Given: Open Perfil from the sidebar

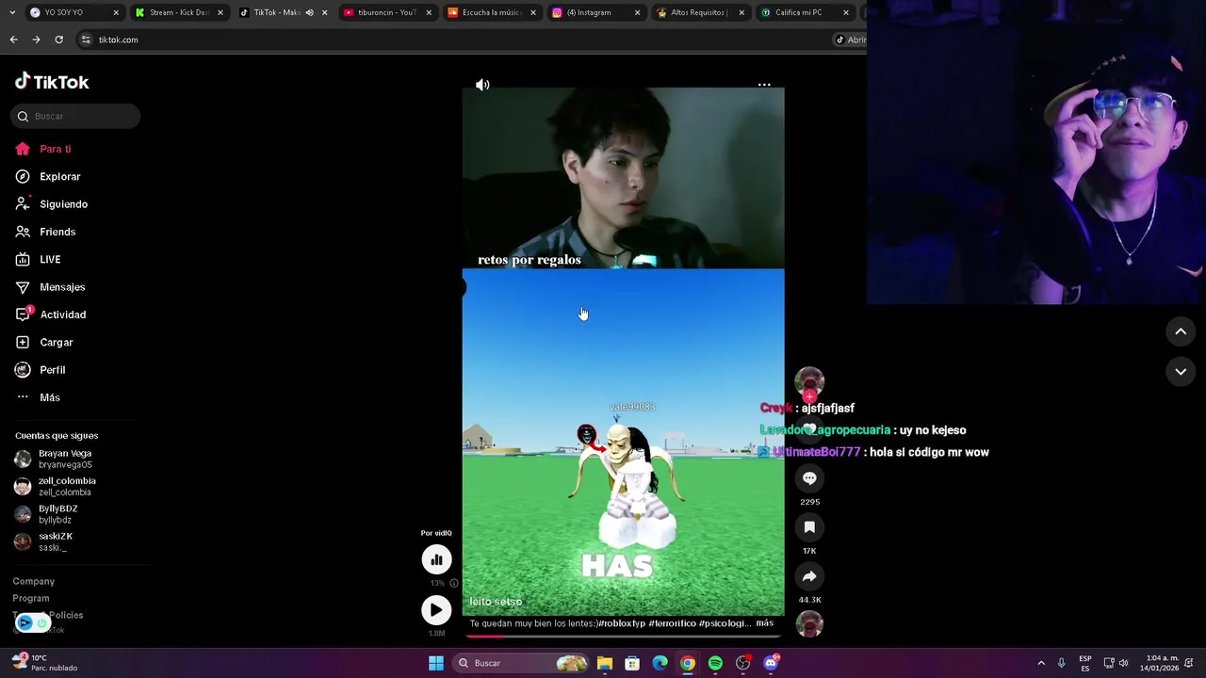Looking at the screenshot, I should click(41, 370).
